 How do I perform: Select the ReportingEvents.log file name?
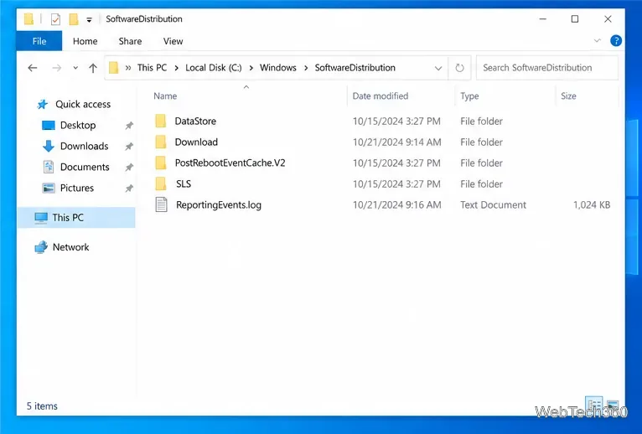[219, 204]
